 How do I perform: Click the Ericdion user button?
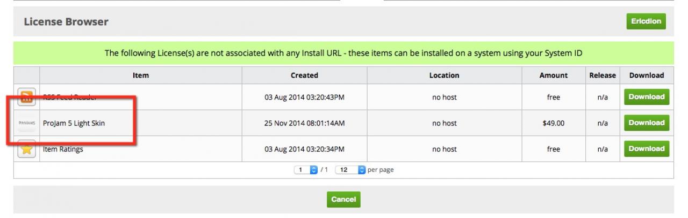pyautogui.click(x=646, y=21)
